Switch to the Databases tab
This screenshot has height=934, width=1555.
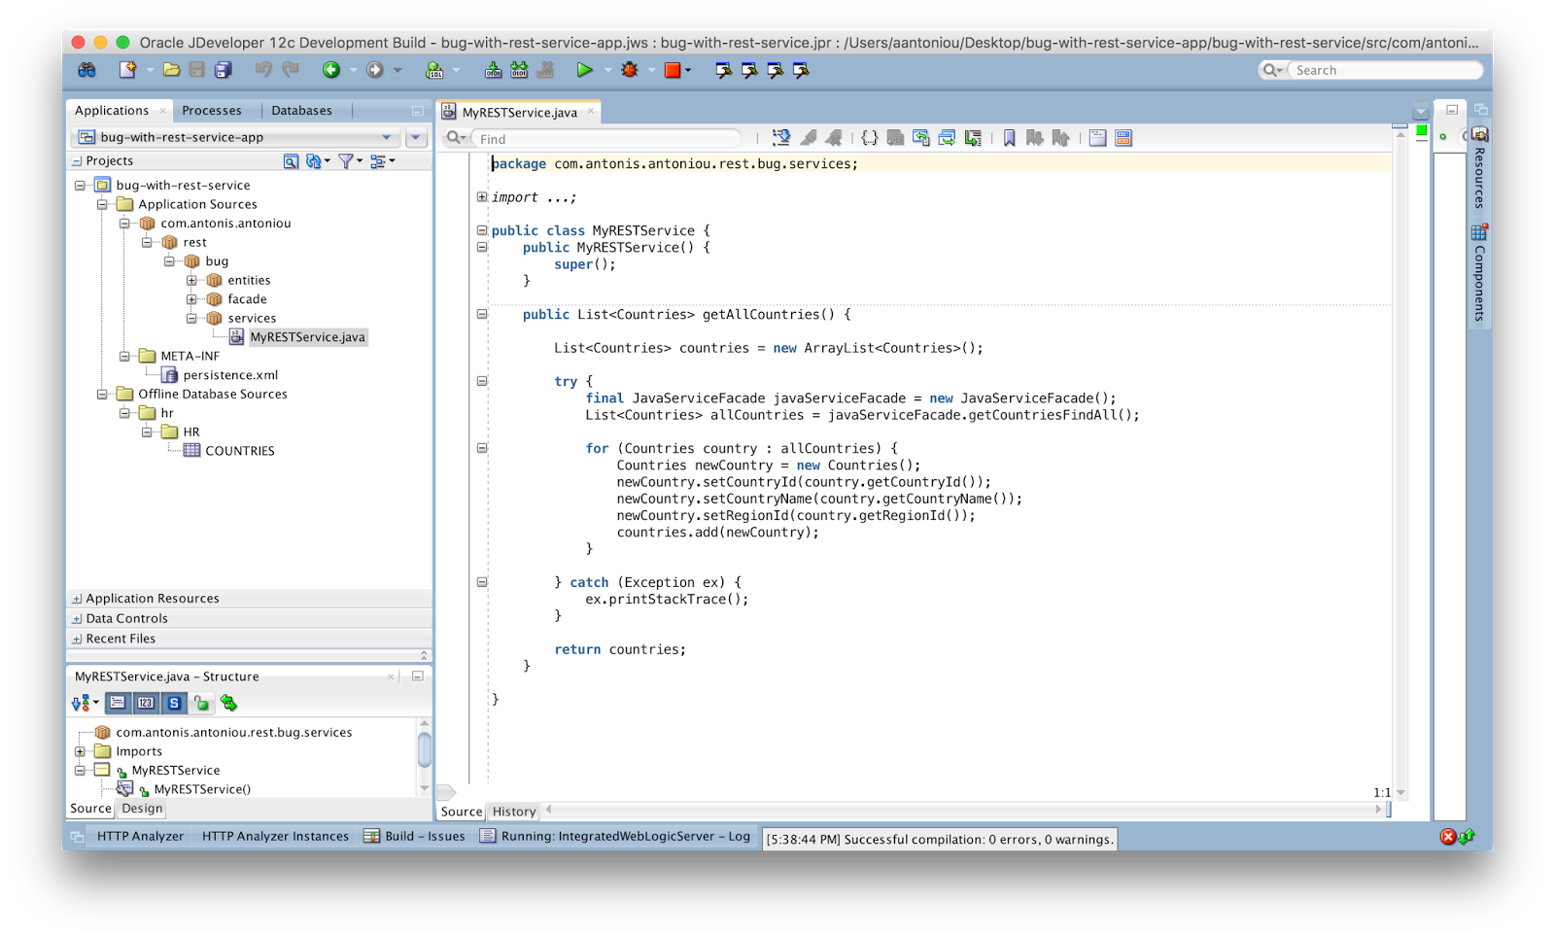point(301,111)
